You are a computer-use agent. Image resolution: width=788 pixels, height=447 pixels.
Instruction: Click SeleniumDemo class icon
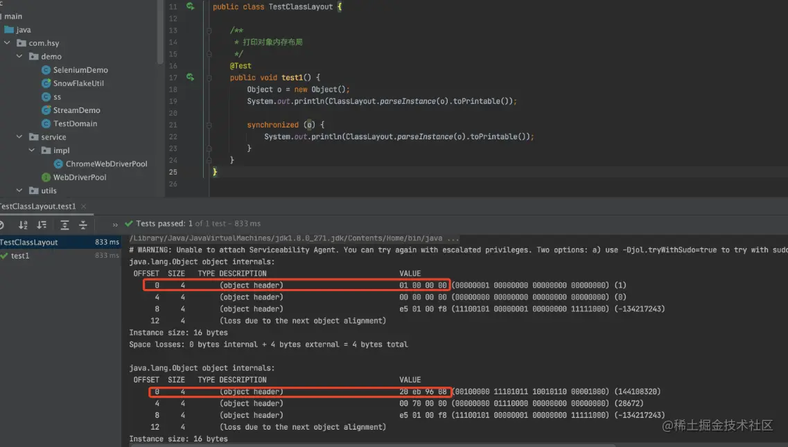point(46,70)
